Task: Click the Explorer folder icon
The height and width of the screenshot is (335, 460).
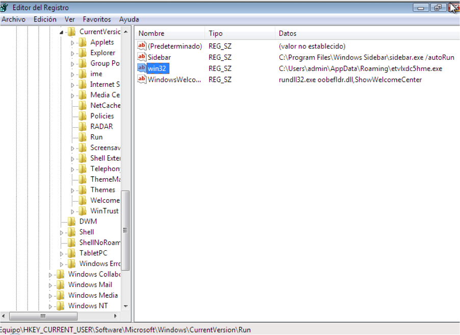Action: click(x=83, y=53)
